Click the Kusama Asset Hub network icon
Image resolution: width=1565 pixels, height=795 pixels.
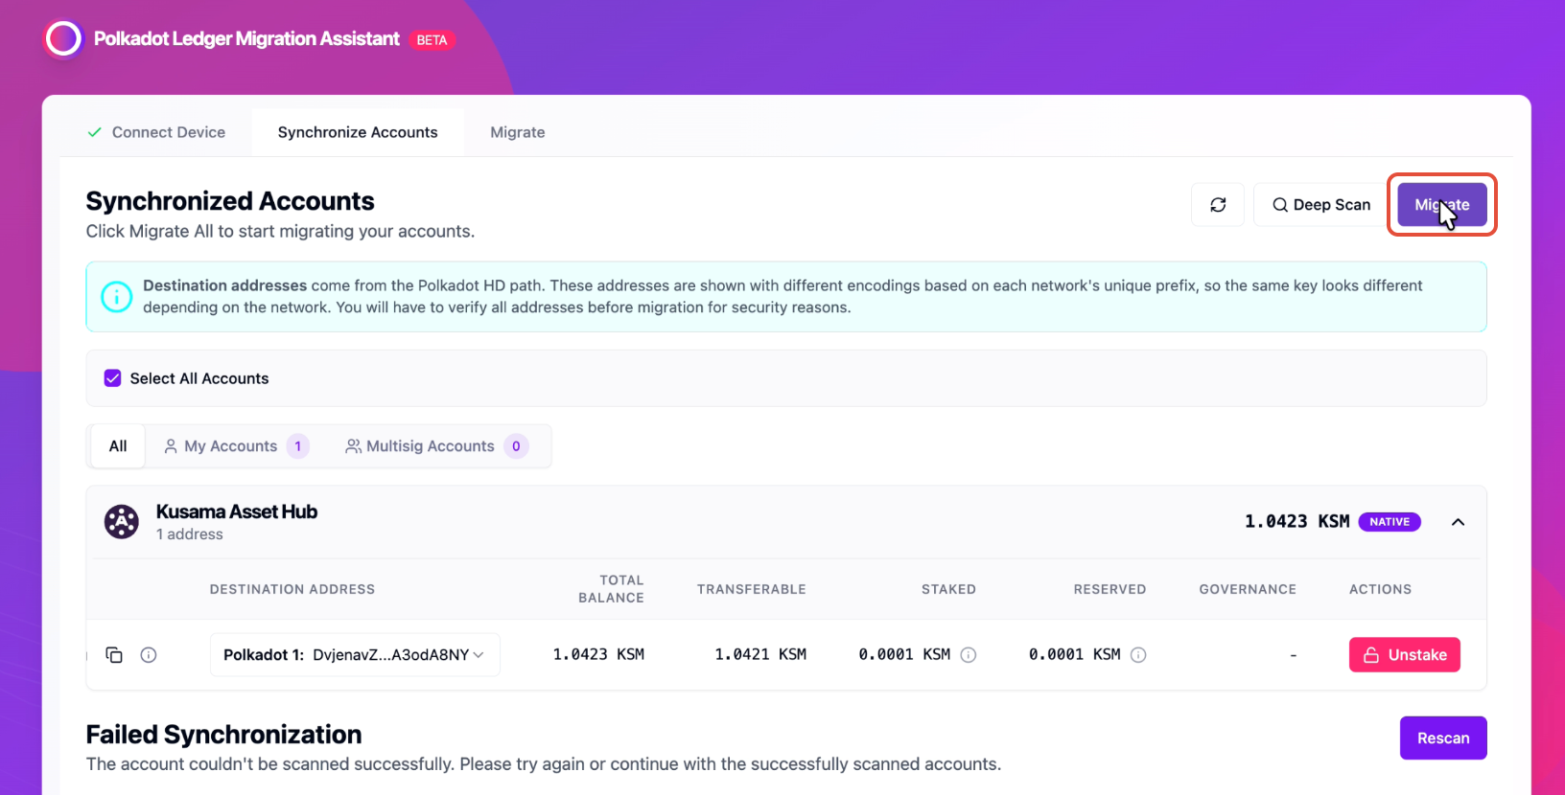[x=122, y=522]
